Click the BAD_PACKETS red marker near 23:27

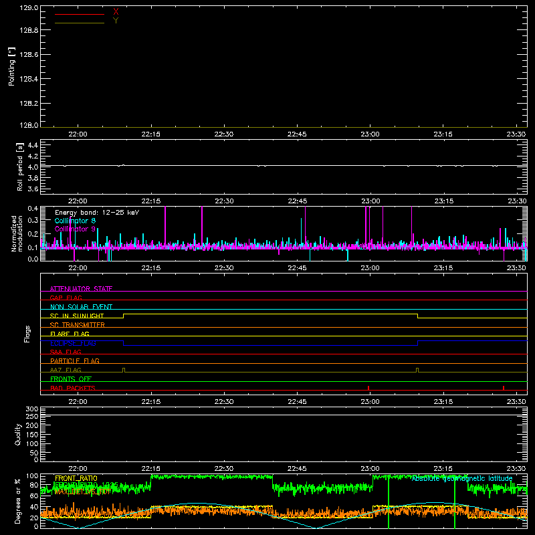click(x=504, y=388)
